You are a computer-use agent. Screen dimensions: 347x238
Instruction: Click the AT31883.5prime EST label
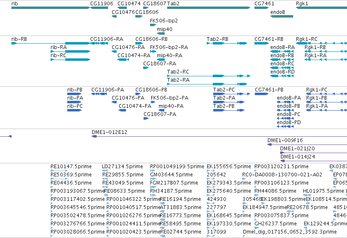click(181, 207)
